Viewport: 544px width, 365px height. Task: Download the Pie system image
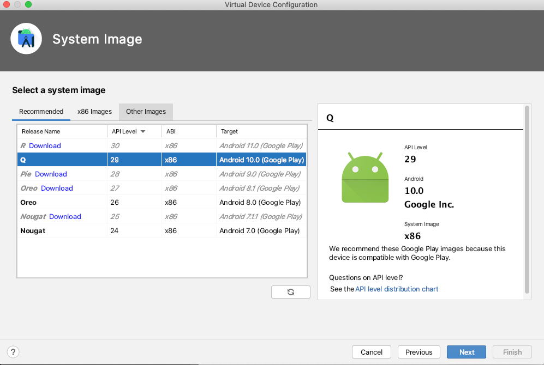(x=51, y=174)
